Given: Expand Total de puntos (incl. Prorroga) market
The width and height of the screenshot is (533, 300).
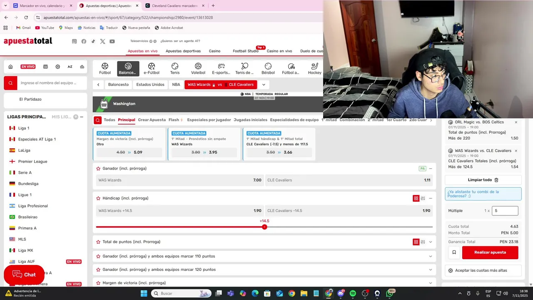Looking at the screenshot, I should (x=431, y=242).
